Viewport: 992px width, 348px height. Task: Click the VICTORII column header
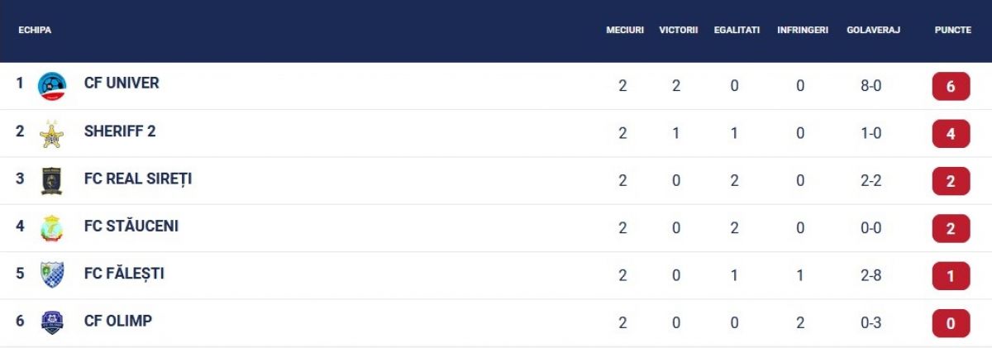[679, 30]
